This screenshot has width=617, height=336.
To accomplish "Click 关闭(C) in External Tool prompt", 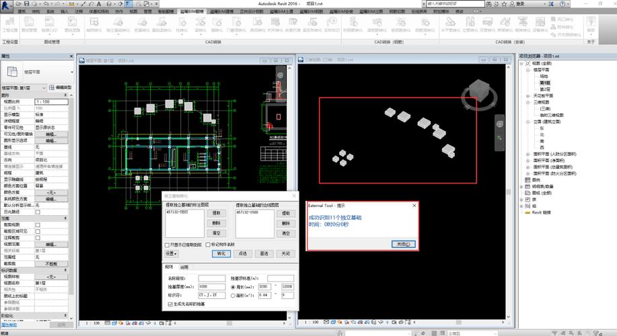I will [x=403, y=244].
